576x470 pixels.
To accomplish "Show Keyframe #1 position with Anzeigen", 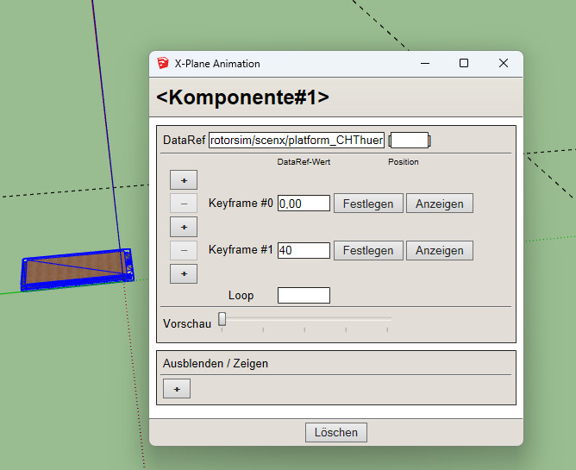I will point(439,250).
